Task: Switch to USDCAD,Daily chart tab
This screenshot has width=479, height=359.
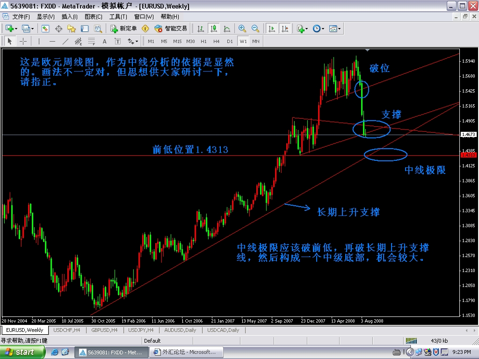Action: point(223,330)
